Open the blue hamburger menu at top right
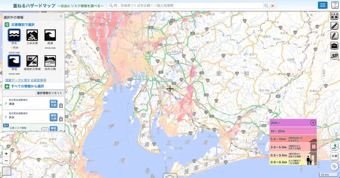 click(x=322, y=5)
